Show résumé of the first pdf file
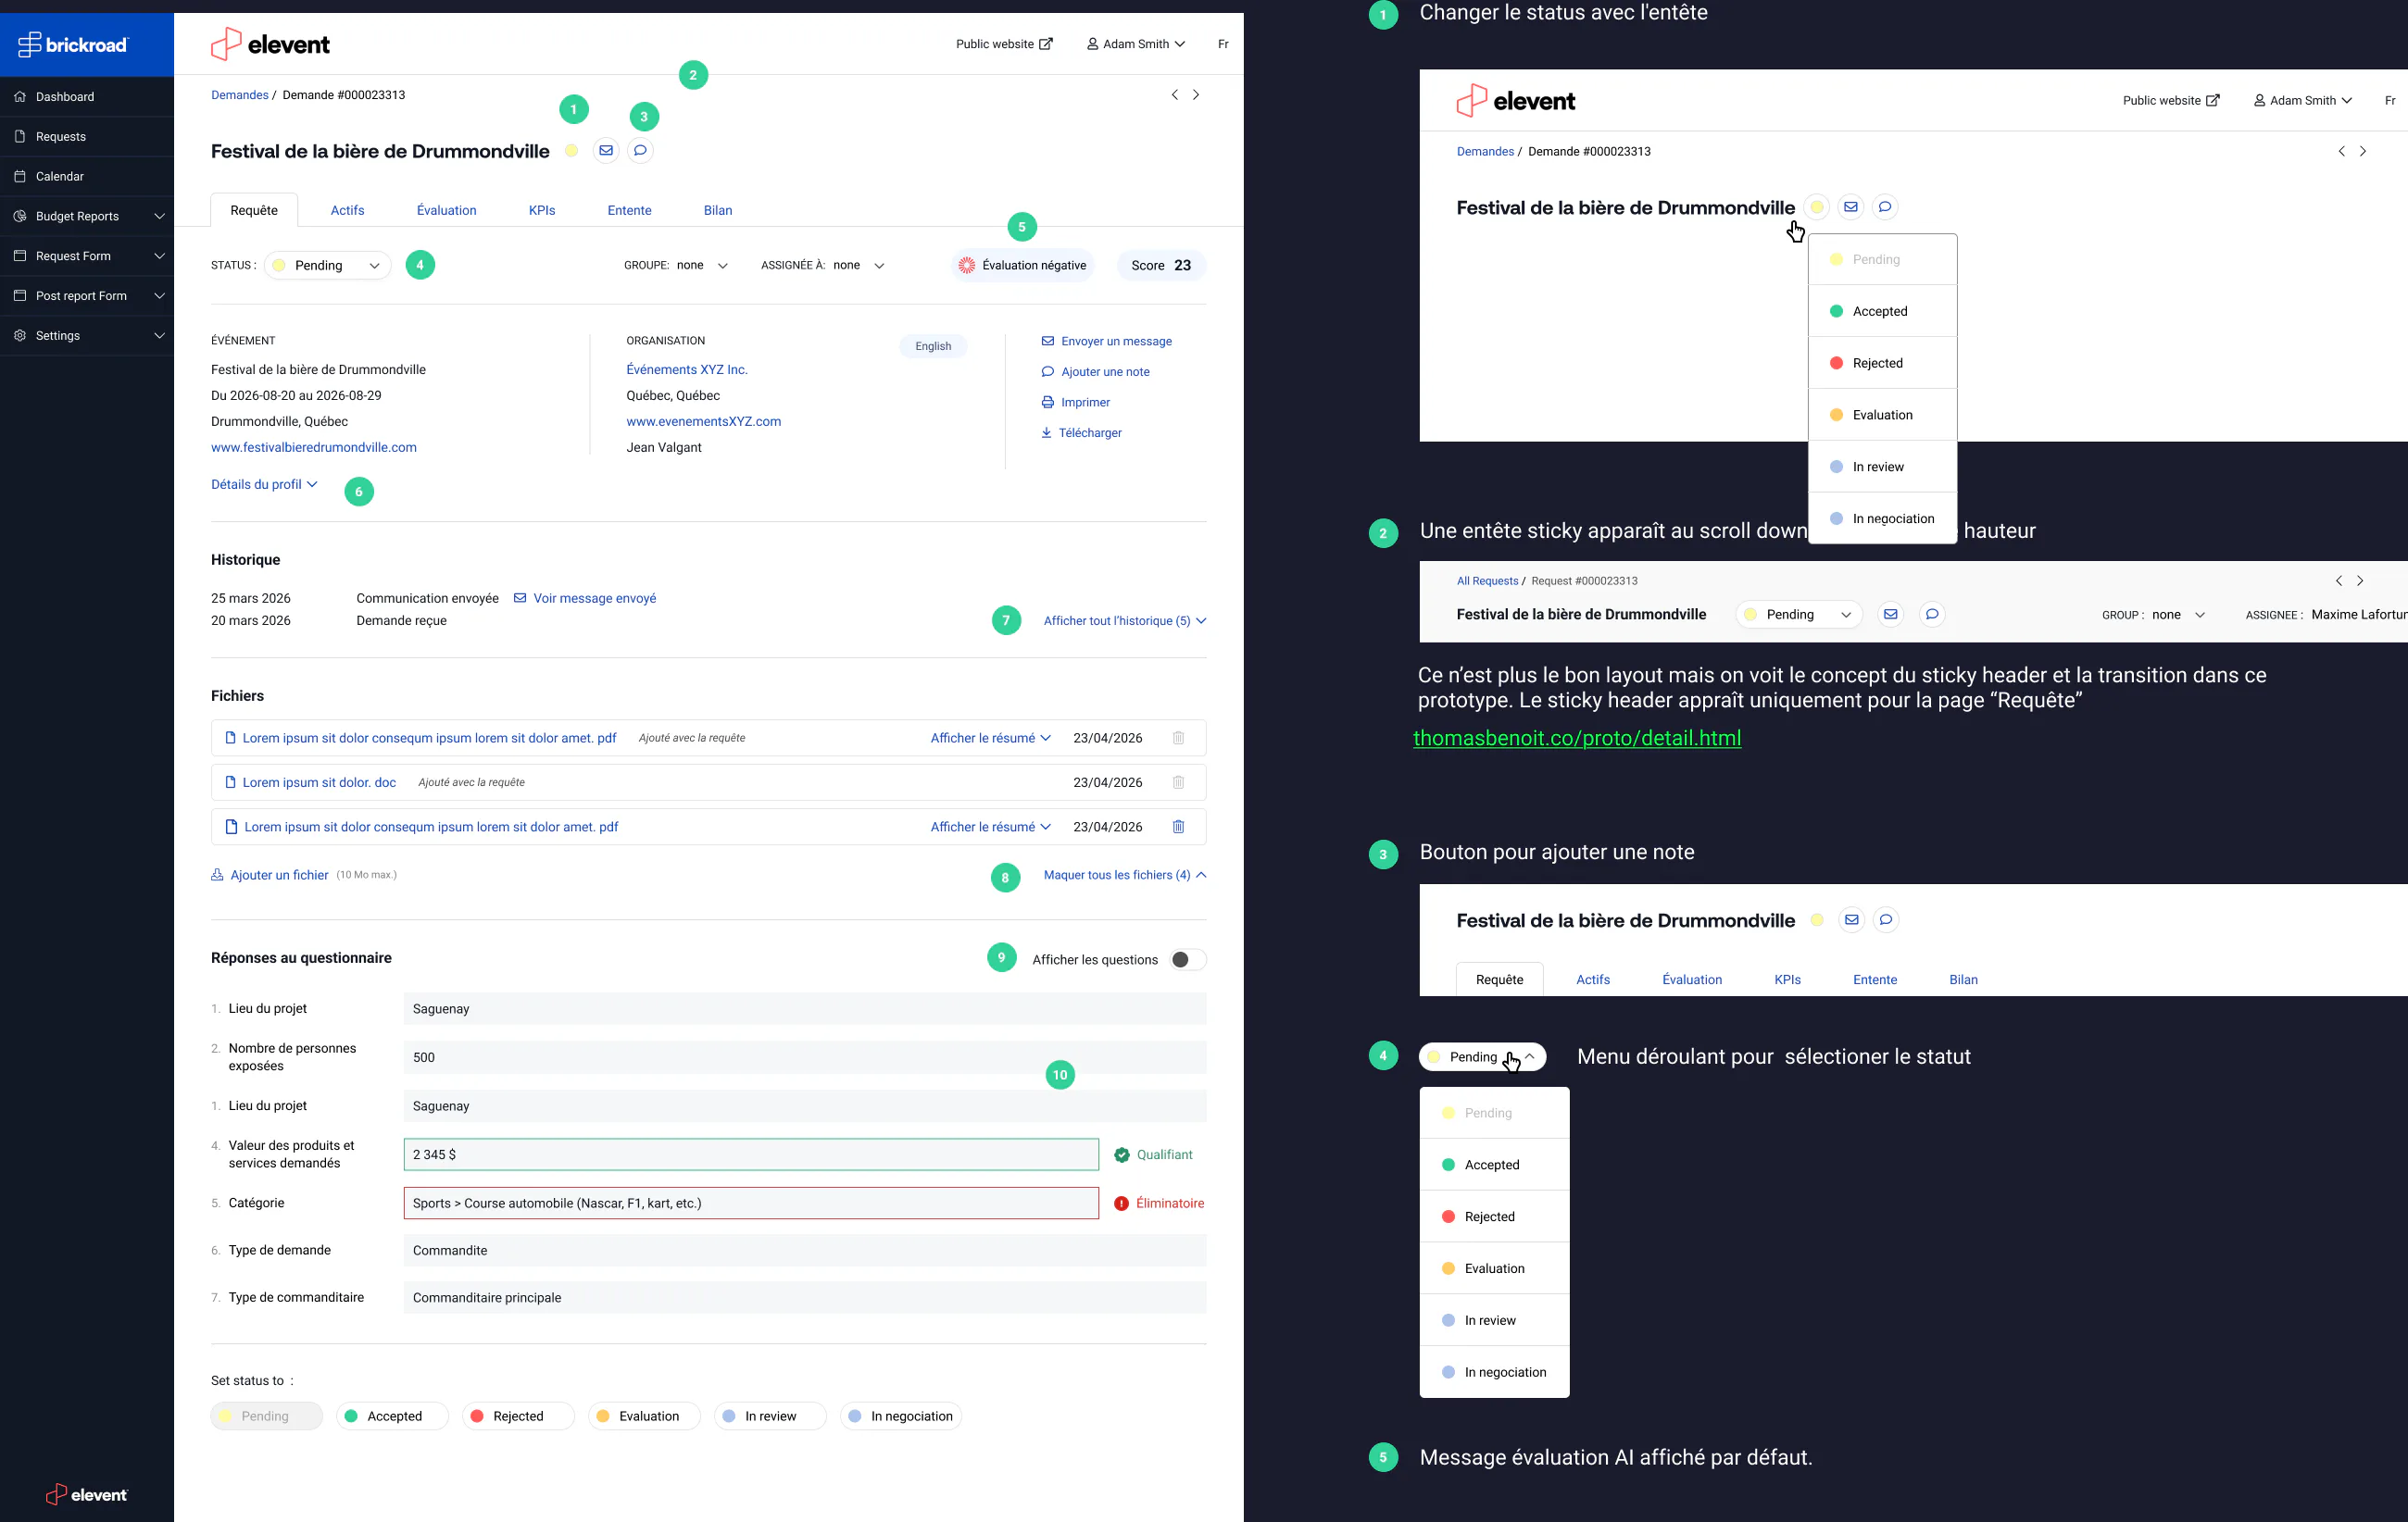This screenshot has height=1522, width=2408. point(990,739)
